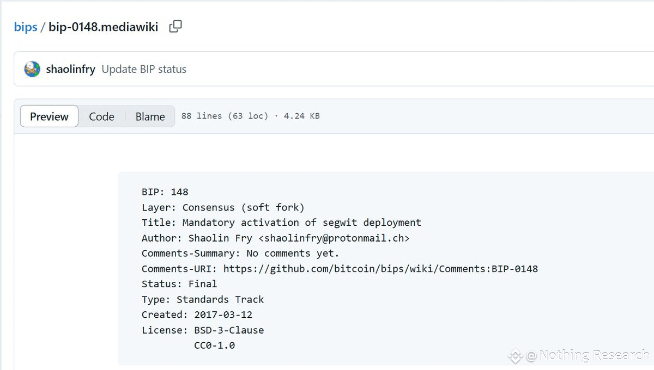Switch to the Preview tab
Image resolution: width=654 pixels, height=370 pixels.
49,116
